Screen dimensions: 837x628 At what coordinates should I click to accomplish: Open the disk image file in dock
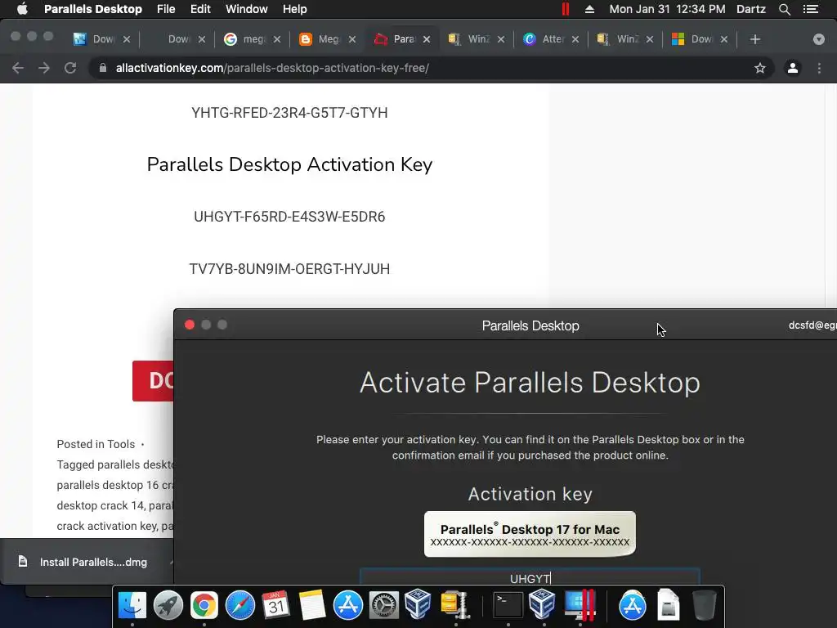669,605
